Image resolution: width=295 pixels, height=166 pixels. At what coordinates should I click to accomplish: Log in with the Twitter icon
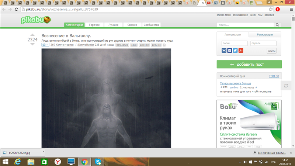235,51
